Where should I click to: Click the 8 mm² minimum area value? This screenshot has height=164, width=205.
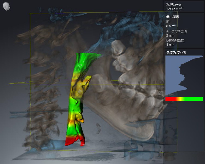[x=171, y=26]
